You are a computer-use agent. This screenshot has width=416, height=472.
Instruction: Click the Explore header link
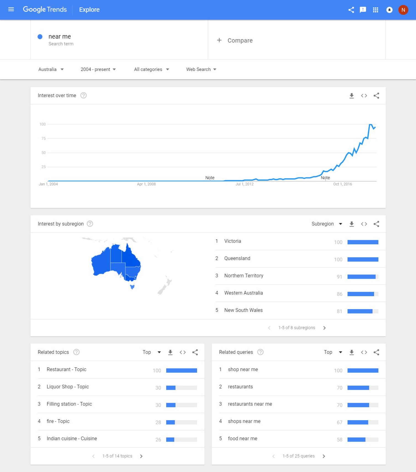coord(89,10)
